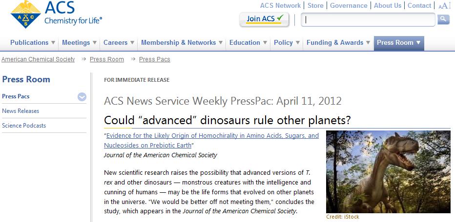Select the Press Room tab

pos(398,43)
